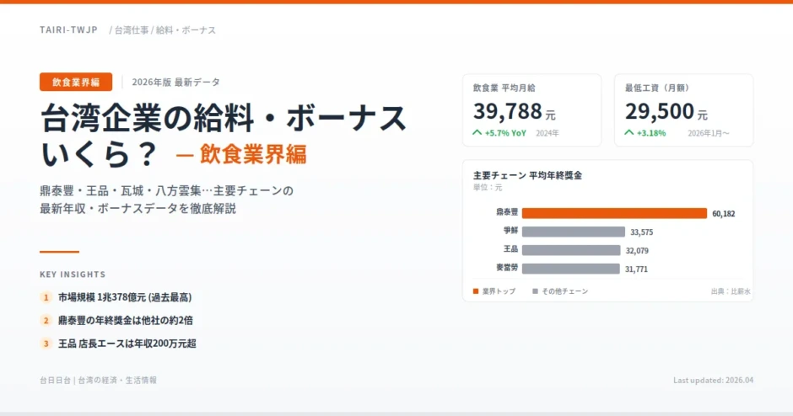Click the green up-arrow beside +3.18%
793x416 pixels.
(x=628, y=133)
